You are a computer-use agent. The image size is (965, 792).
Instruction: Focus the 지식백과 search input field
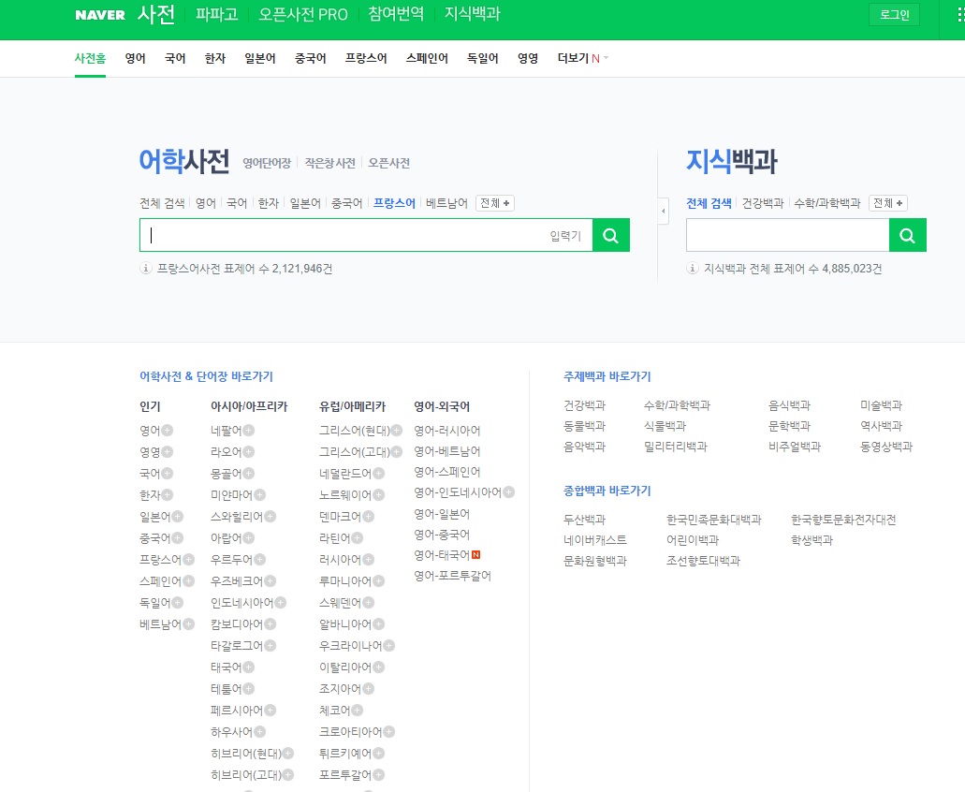click(788, 235)
